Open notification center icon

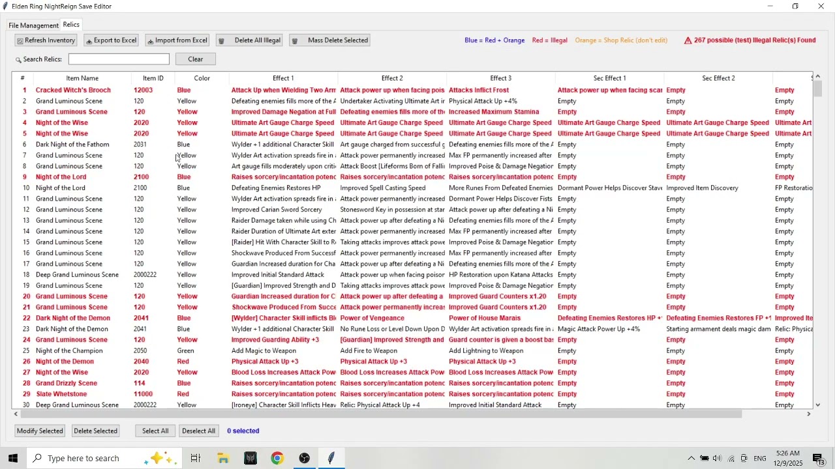tap(819, 459)
